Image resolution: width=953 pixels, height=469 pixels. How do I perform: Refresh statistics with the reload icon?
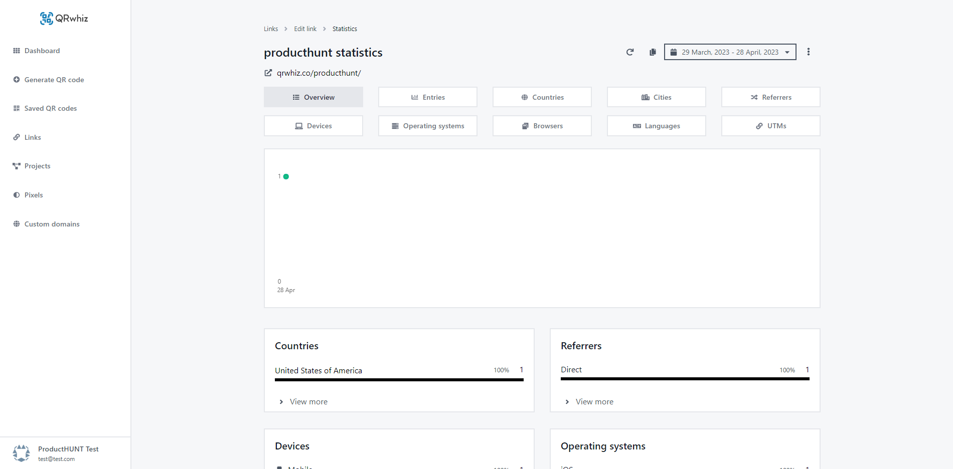tap(630, 52)
